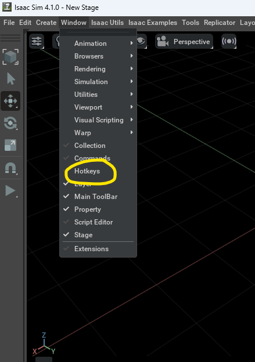This screenshot has height=362, width=255.
Task: Toggle the Collection window
Action: pos(98,146)
